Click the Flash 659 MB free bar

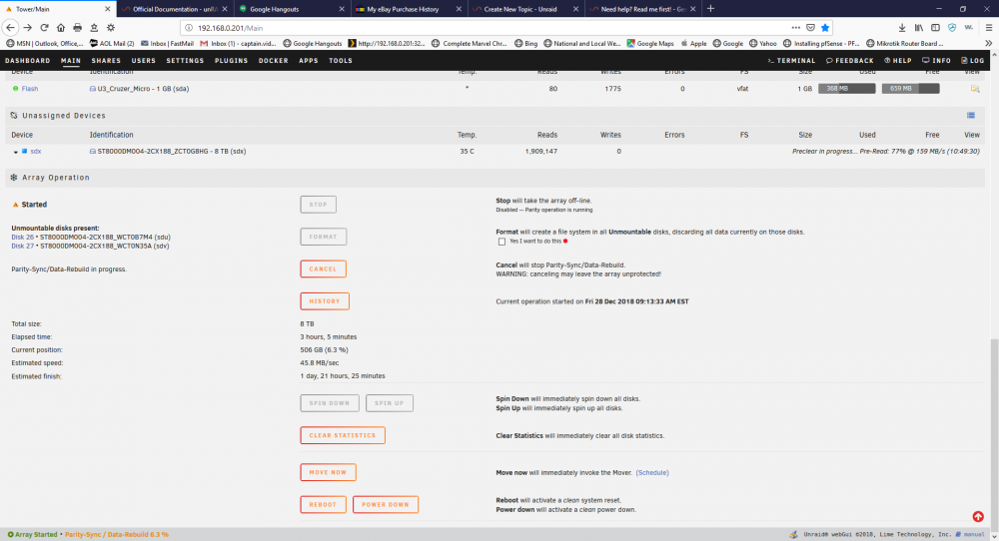(x=910, y=89)
